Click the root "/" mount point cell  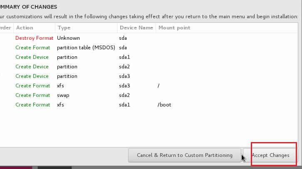point(158,86)
